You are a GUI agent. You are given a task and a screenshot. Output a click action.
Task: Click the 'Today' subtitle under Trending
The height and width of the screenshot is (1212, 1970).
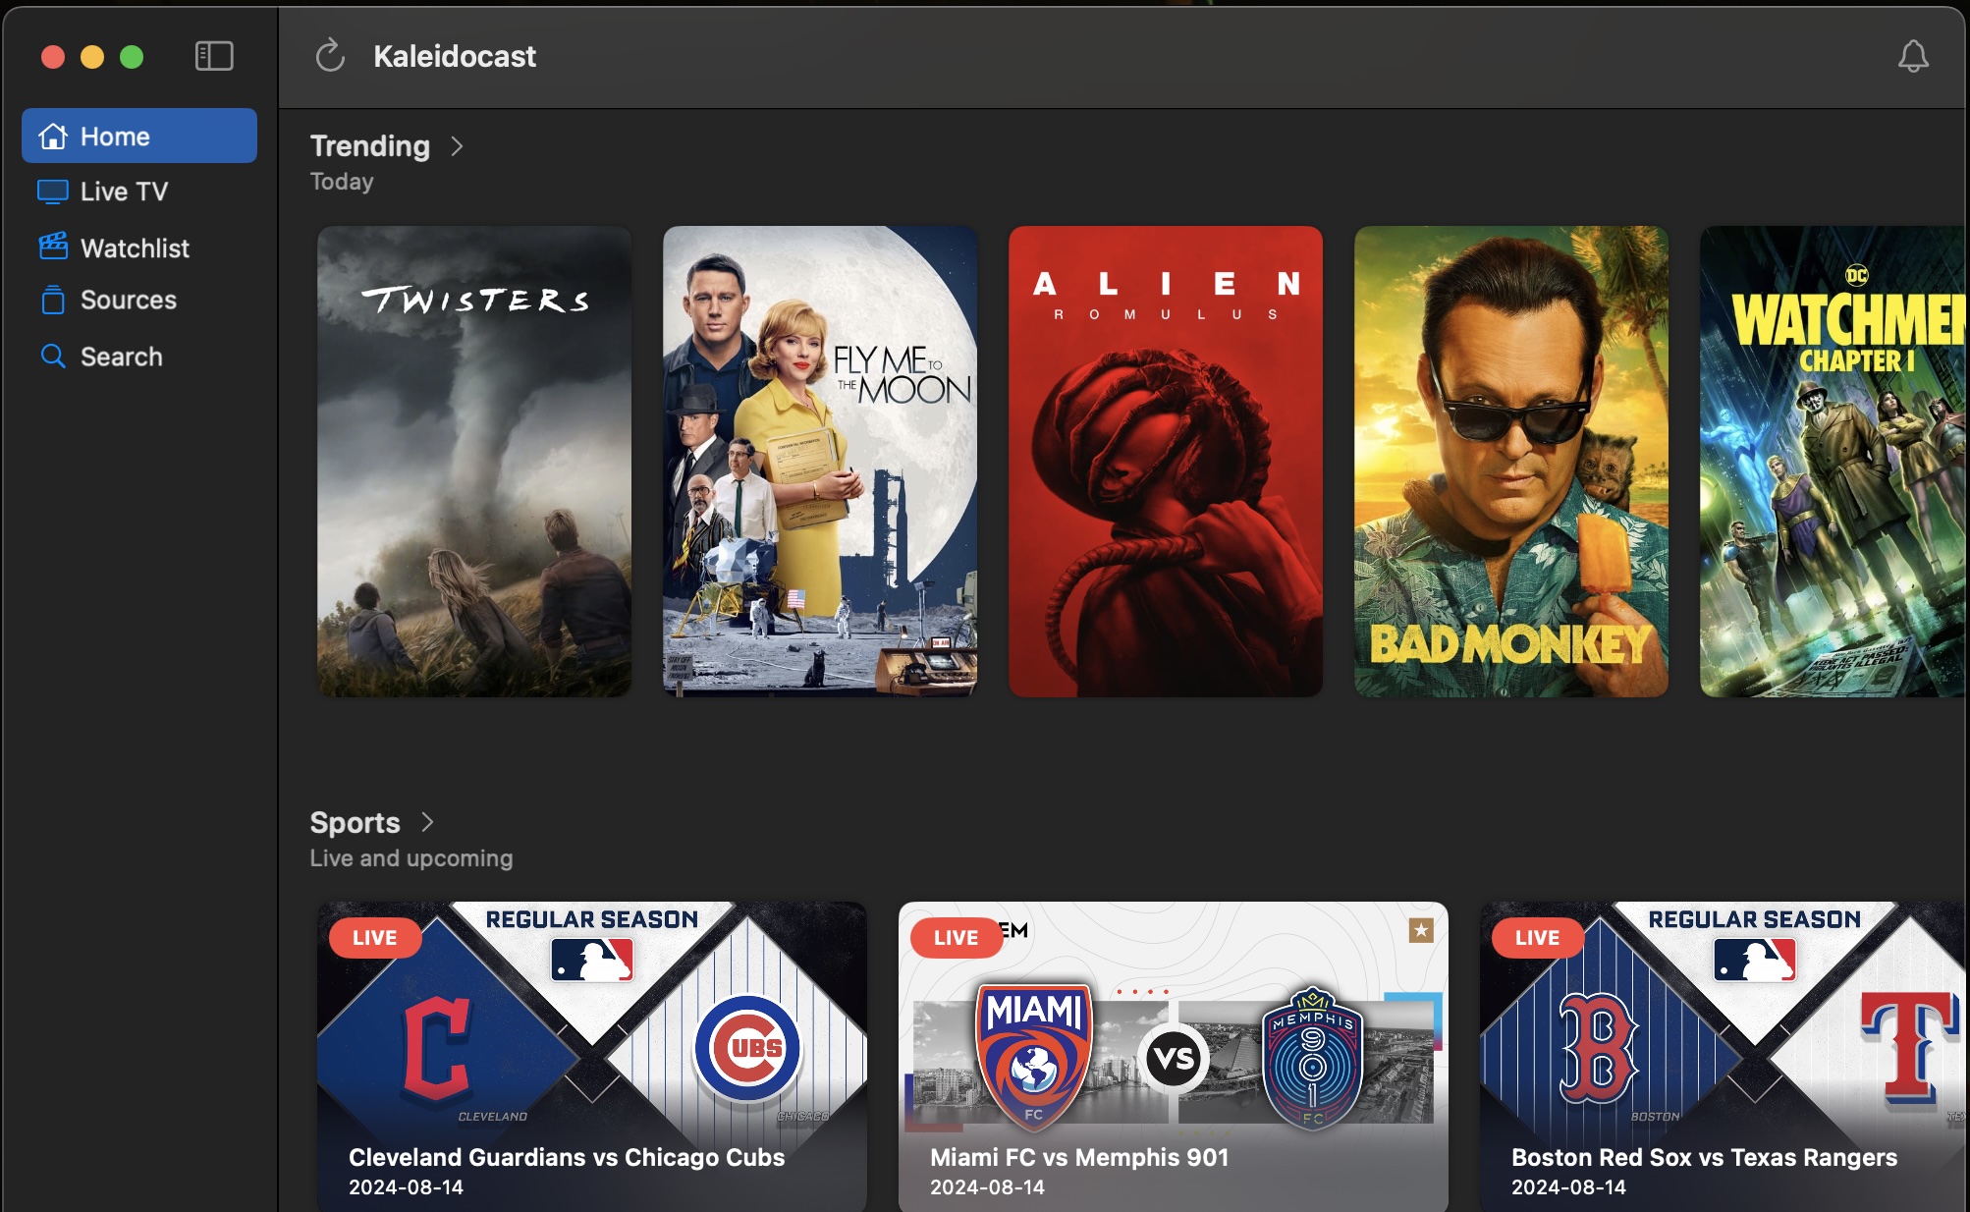[342, 182]
